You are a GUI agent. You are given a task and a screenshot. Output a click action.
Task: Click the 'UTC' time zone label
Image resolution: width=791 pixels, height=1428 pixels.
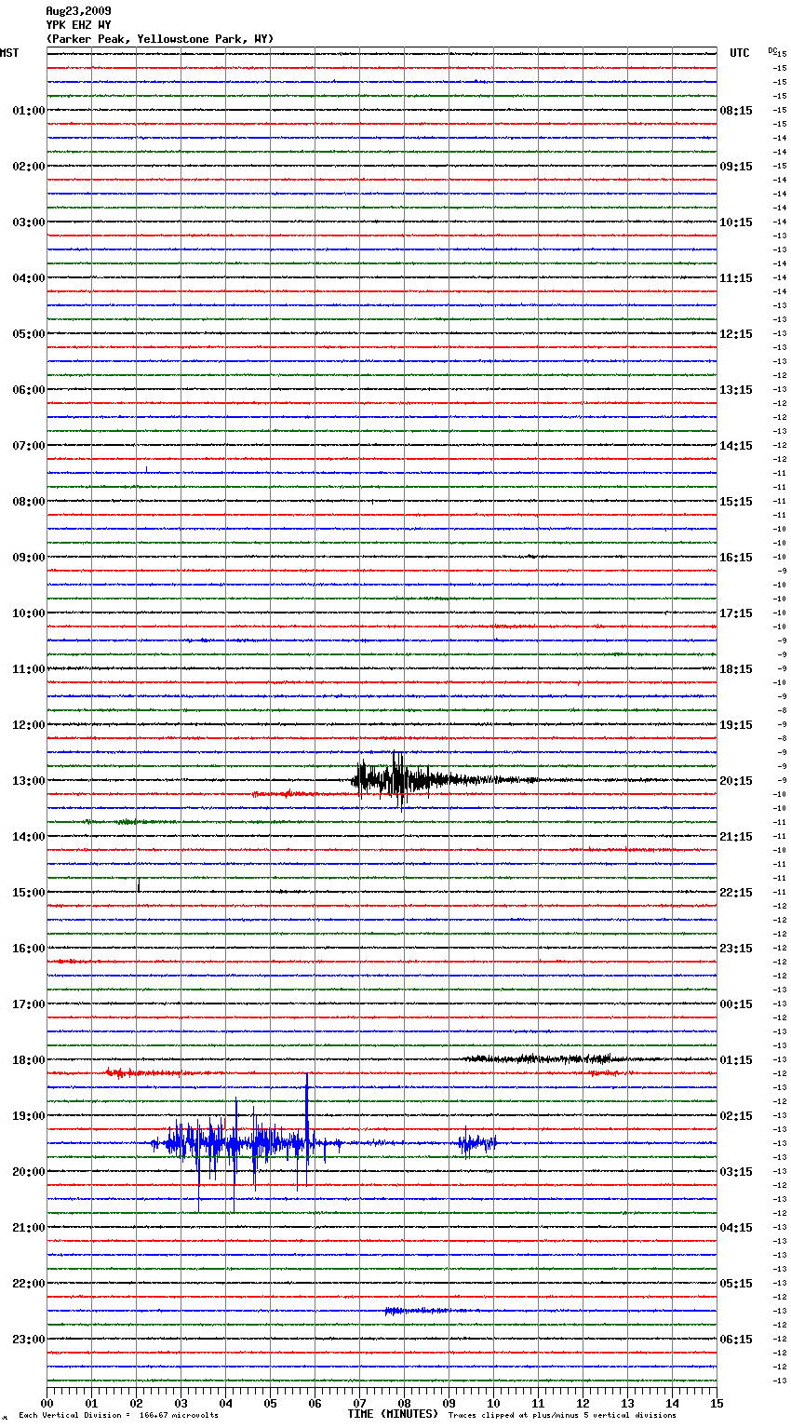click(740, 53)
